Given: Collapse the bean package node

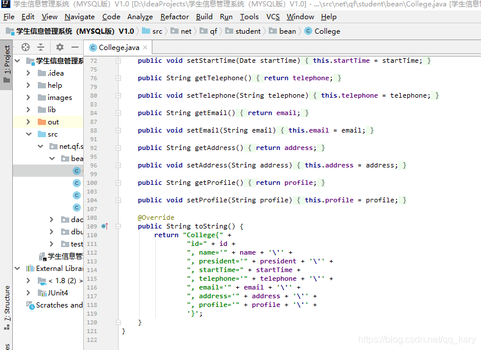Looking at the screenshot, I should point(52,158).
